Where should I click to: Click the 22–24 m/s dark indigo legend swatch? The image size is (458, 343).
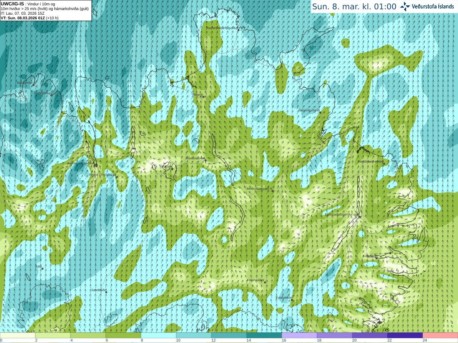click(x=405, y=335)
